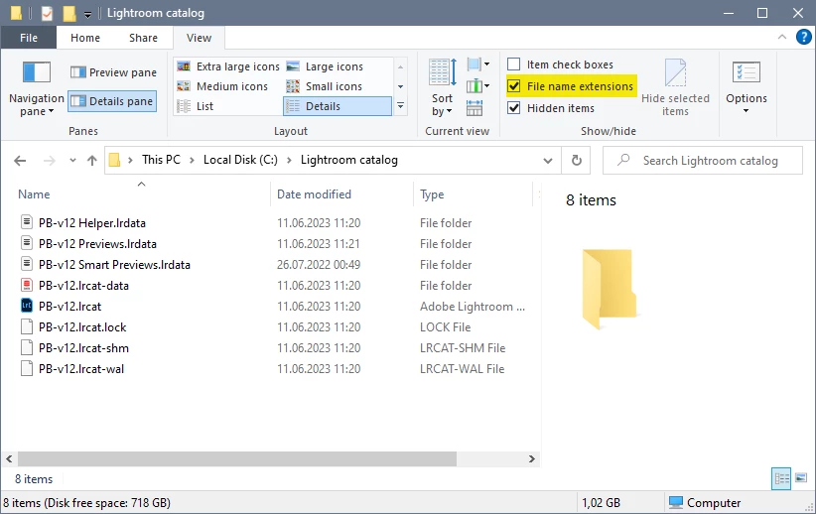
Task: Click Local Disk (C:) breadcrumb
Action: (240, 160)
